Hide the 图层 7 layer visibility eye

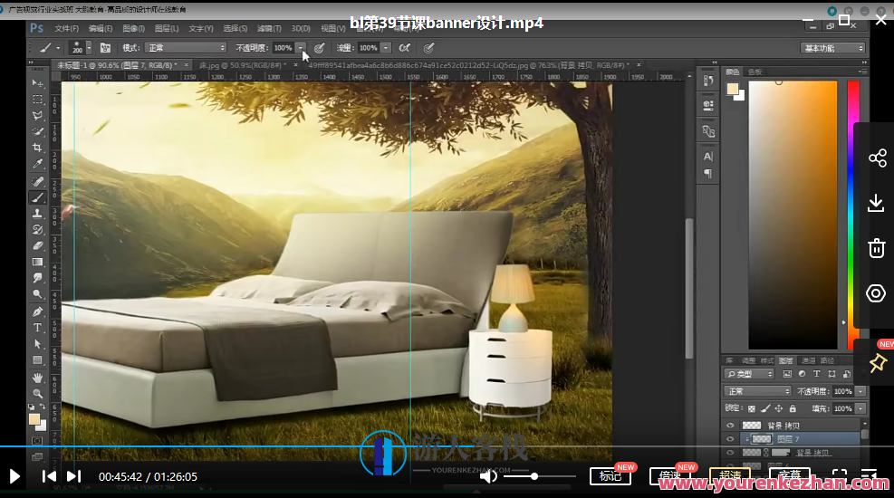[730, 438]
